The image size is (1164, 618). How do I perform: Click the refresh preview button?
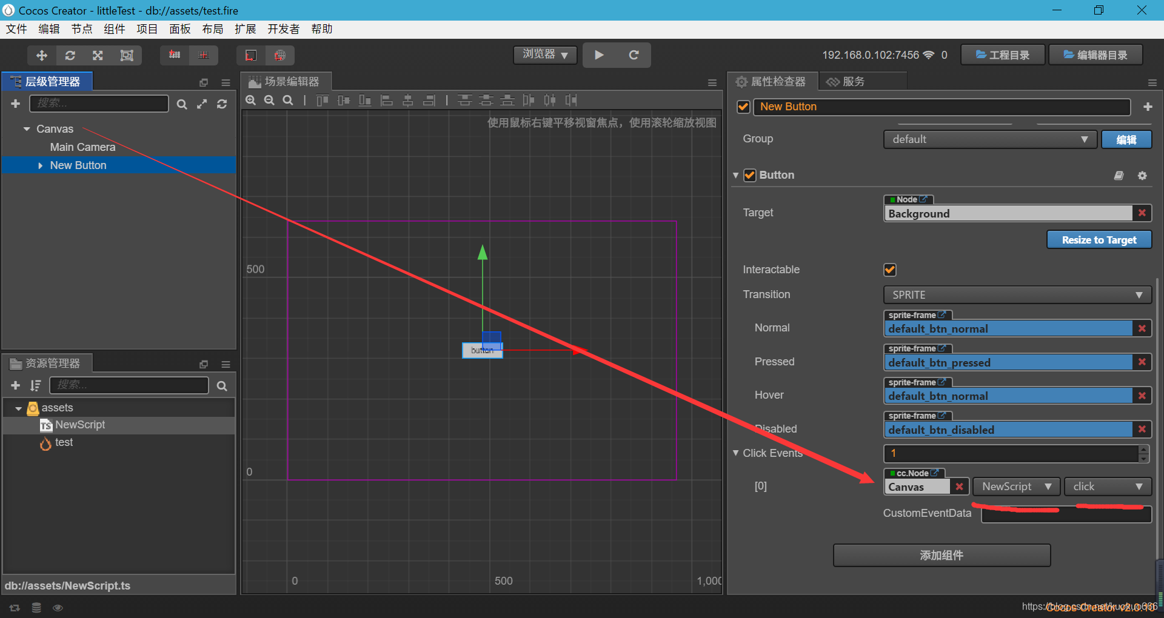(x=634, y=55)
